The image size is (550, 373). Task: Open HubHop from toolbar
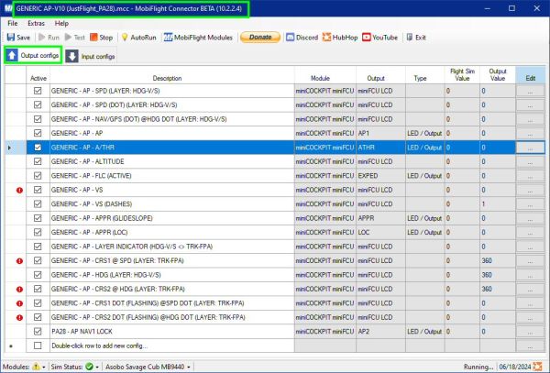(340, 38)
